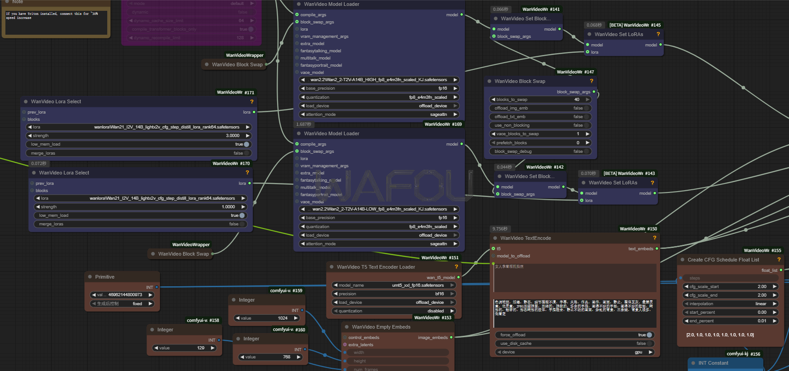Open attention_mode dropdown in Model Loader #169
The width and height of the screenshot is (789, 371).
379,244
